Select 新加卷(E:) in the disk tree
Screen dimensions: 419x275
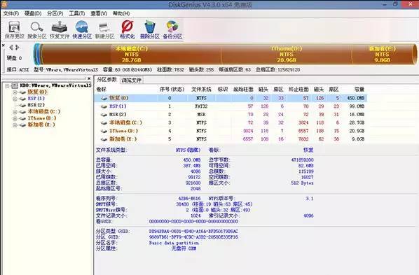tap(41, 125)
